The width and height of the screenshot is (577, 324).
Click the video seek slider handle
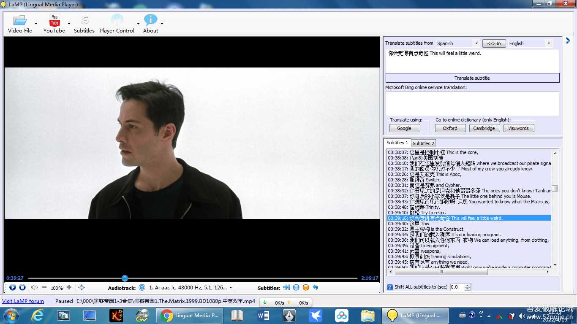125,278
